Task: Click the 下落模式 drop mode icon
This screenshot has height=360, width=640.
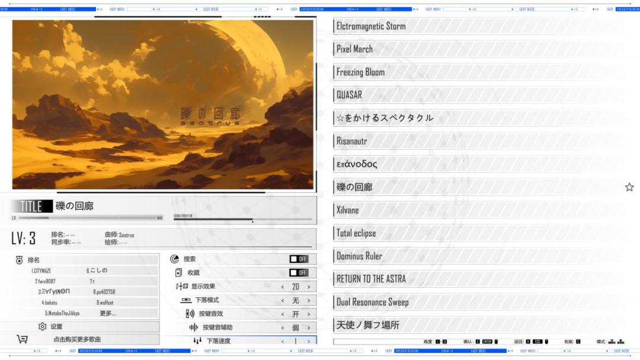Action: tap(185, 300)
